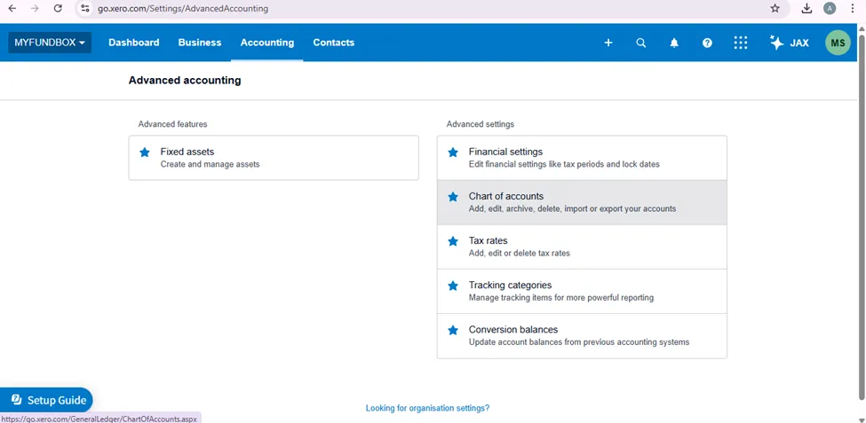Open Chart of accounts
Image resolution: width=866 pixels, height=423 pixels.
(582, 202)
